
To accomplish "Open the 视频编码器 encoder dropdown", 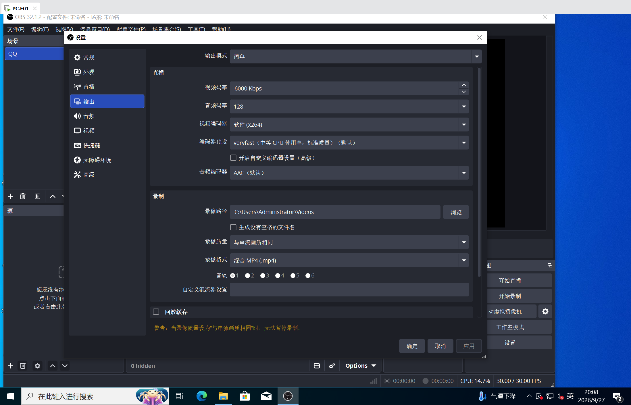I will pos(349,125).
